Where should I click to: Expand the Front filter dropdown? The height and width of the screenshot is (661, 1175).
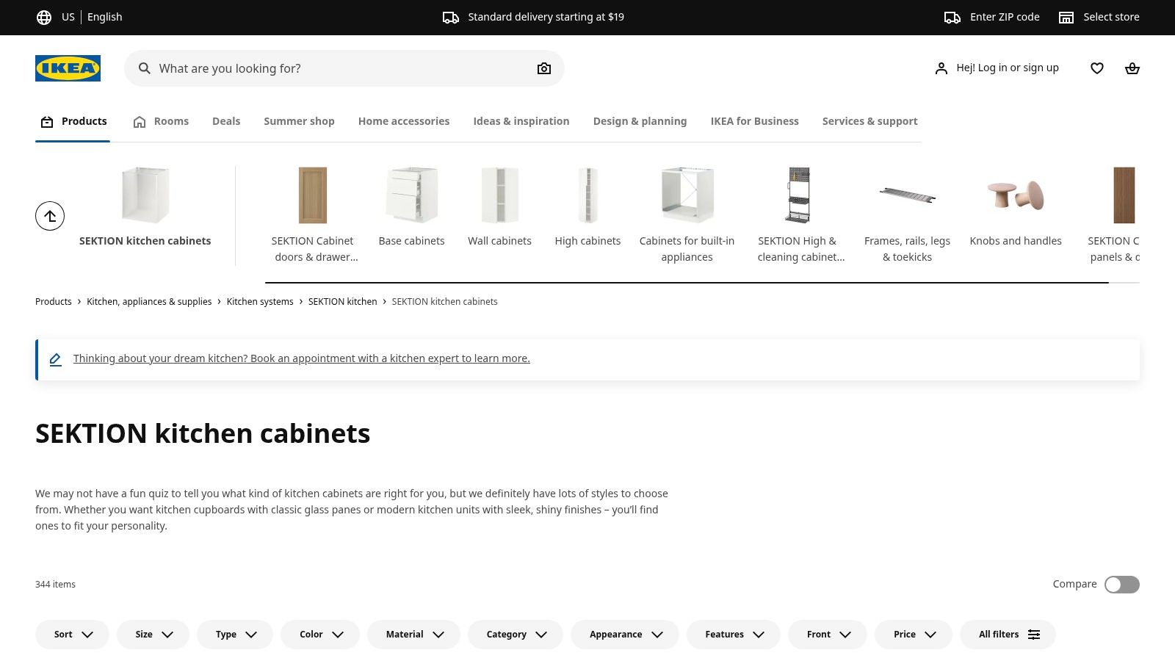pyautogui.click(x=828, y=635)
